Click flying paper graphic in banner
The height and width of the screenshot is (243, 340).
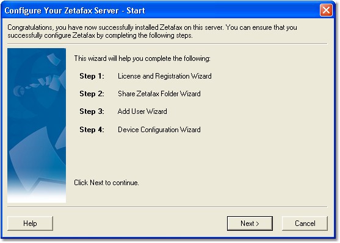[x=54, y=59]
